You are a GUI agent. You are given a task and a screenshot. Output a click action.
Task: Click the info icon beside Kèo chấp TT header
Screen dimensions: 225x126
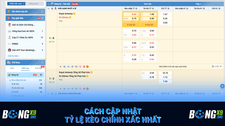(137, 9)
